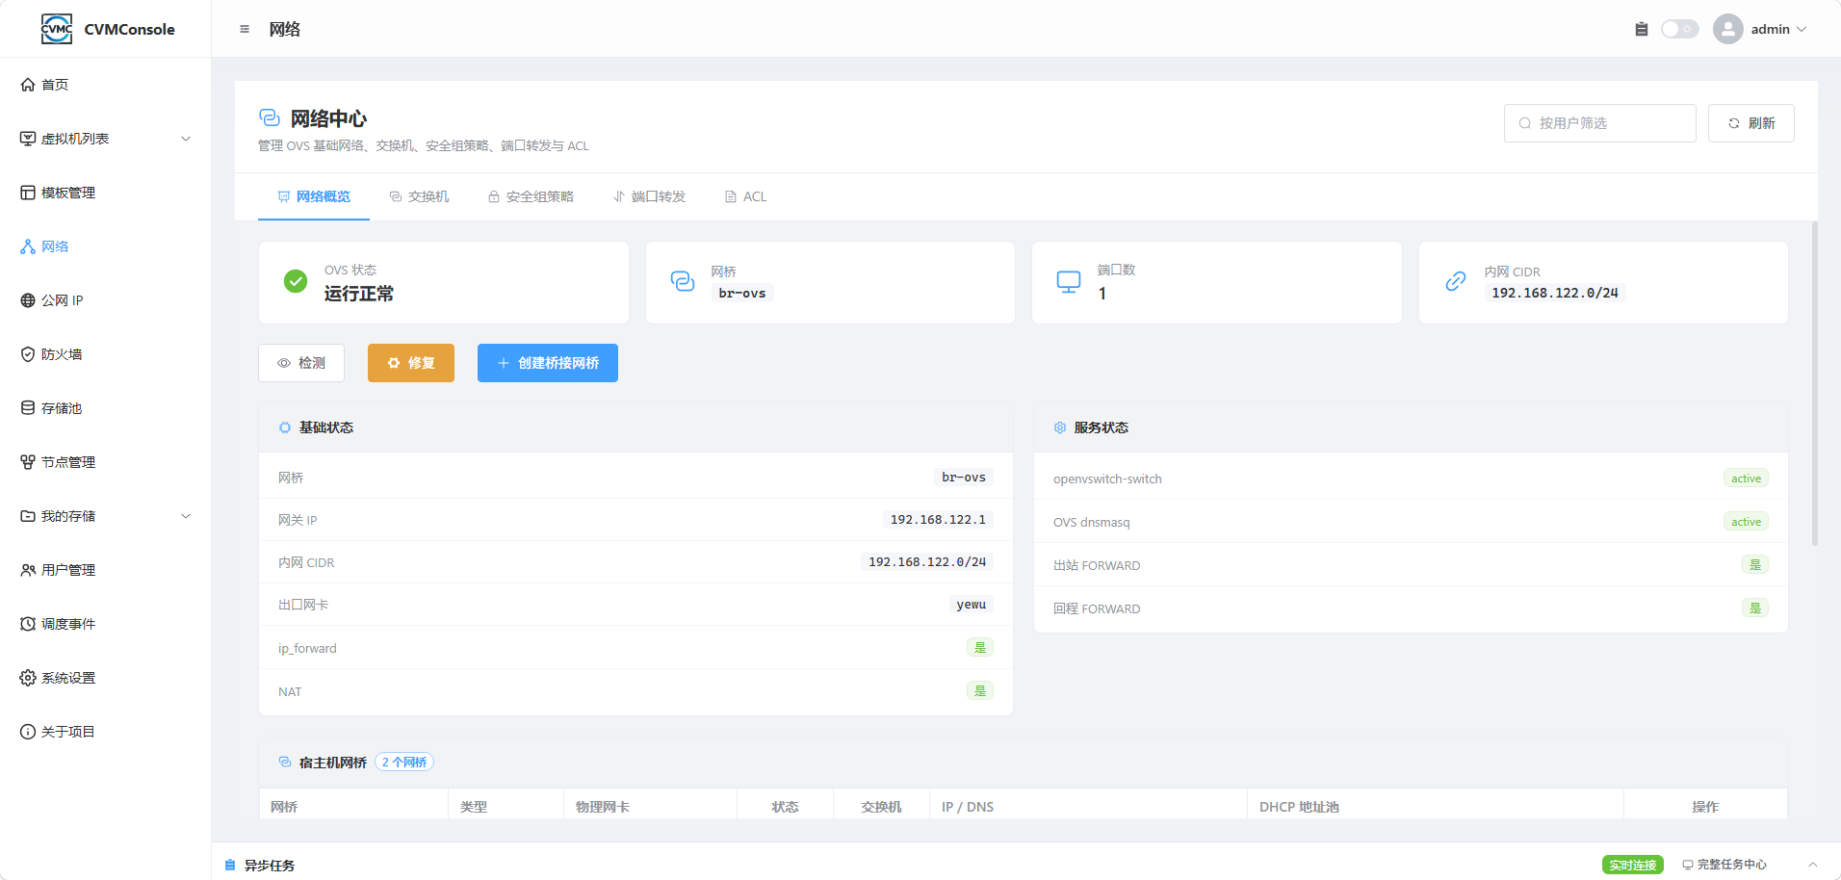Click the 内网 CIDR link icon
Viewport: 1841px width, 880px height.
(1456, 281)
